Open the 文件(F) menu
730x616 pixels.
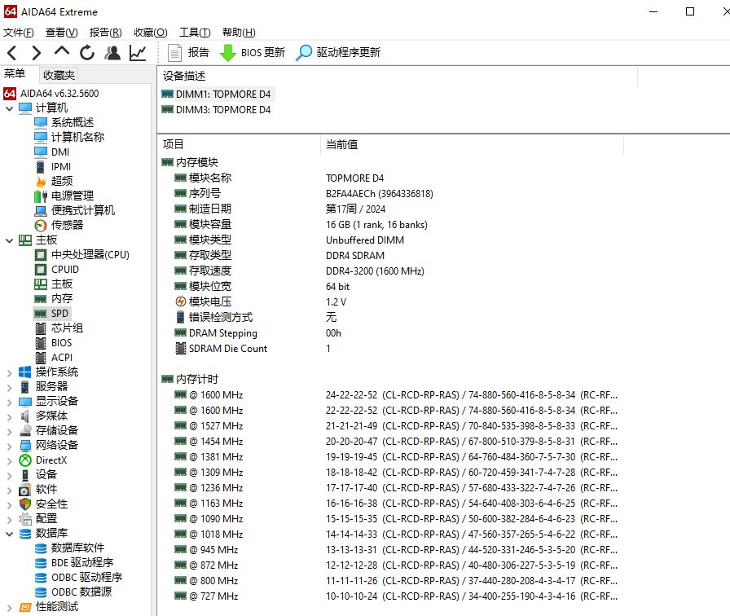19,33
